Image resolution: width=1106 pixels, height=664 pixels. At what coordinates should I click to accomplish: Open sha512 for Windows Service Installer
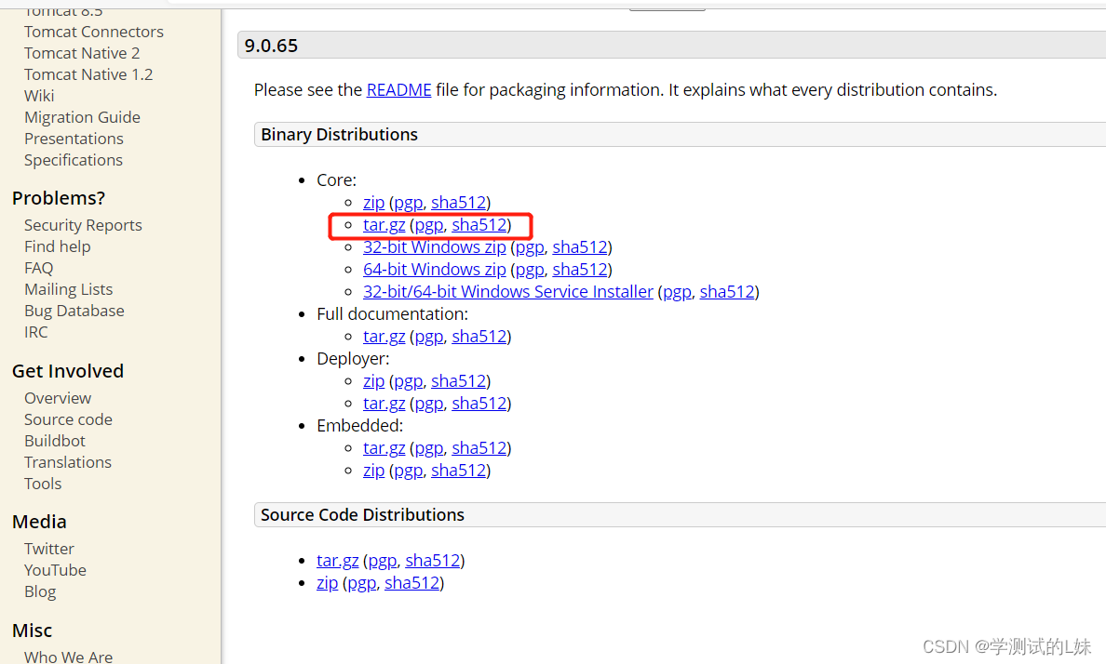727,292
